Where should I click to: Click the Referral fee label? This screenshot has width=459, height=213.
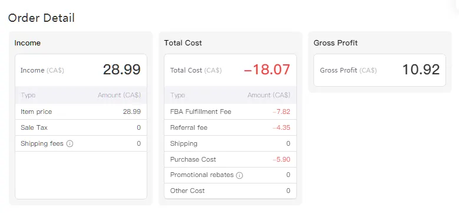189,127
